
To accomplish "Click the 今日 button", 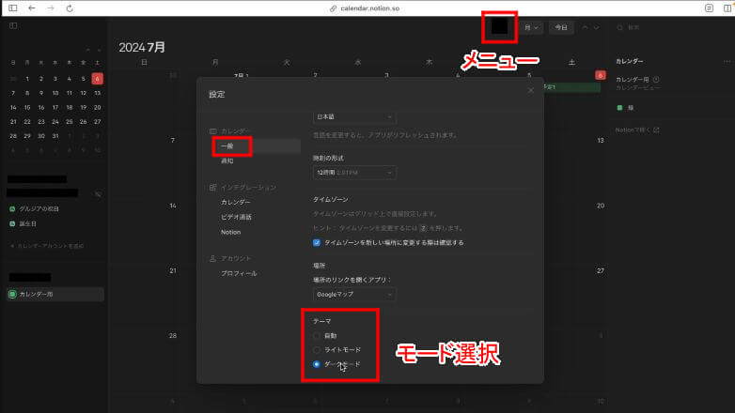I will pos(561,27).
